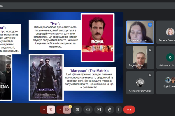
Task: Click the camera warning yellow badge
Action: click(70, 107)
